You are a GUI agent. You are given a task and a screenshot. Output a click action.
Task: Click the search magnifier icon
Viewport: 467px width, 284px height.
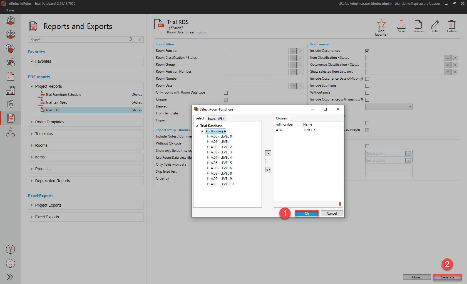[x=131, y=40]
